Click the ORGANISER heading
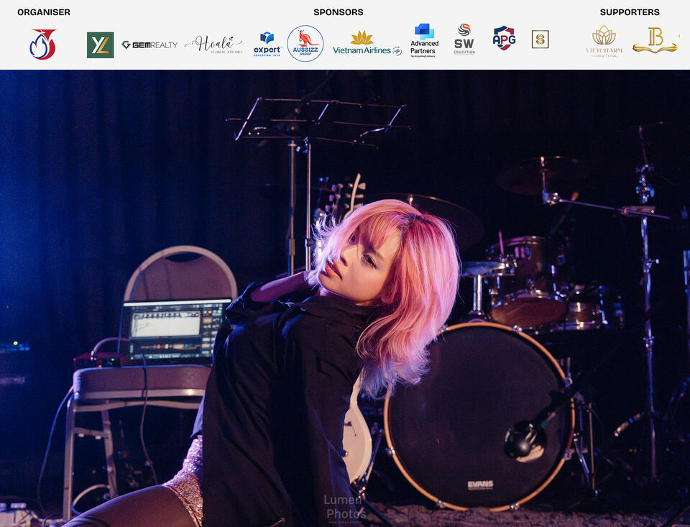 coord(44,12)
